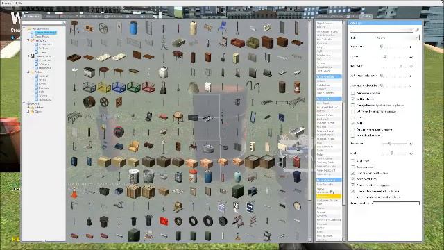Spawn the blue plastic barrel prop
444x250 pixels.
(133, 28)
